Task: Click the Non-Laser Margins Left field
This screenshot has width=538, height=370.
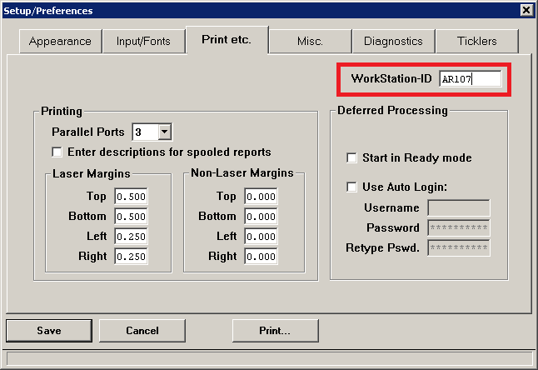Action: click(262, 237)
